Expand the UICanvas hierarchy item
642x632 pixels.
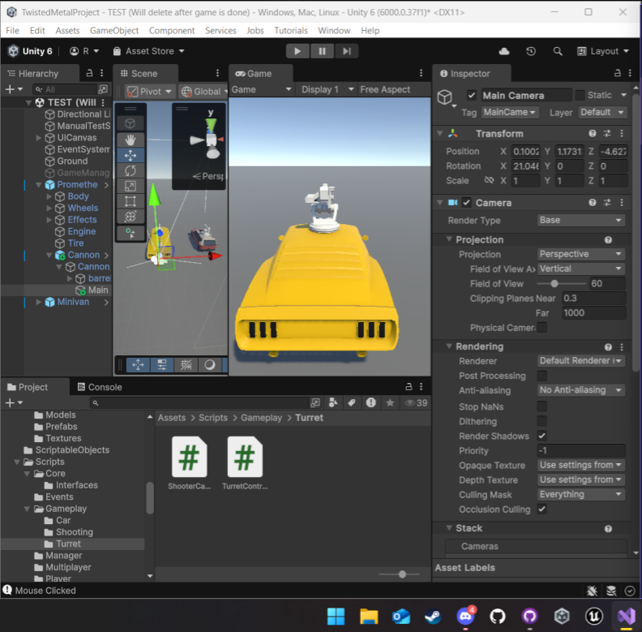39,138
